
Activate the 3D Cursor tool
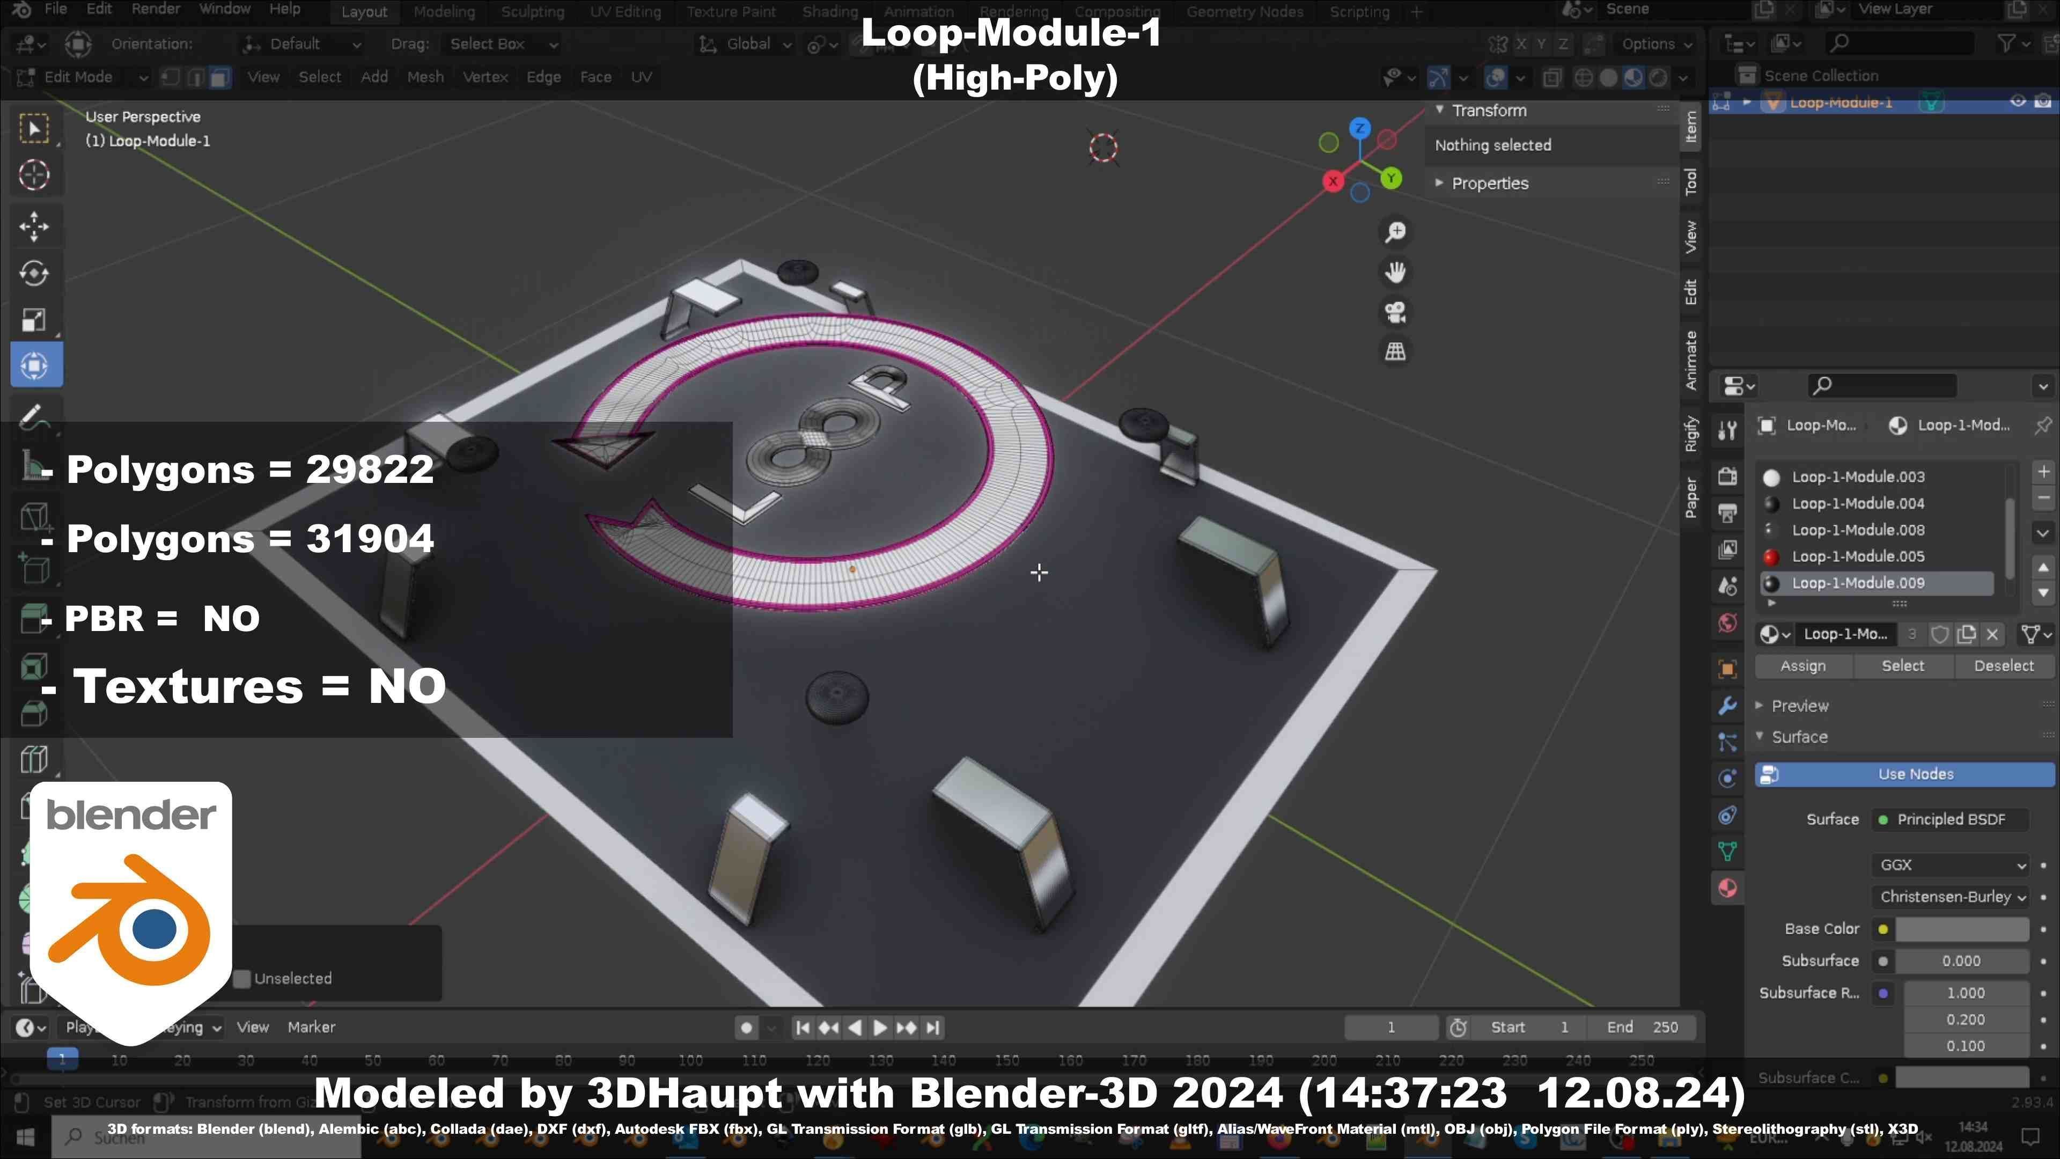(x=34, y=175)
